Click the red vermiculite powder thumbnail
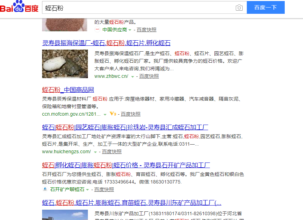This screenshot has width=303, height=220. (64, 25)
